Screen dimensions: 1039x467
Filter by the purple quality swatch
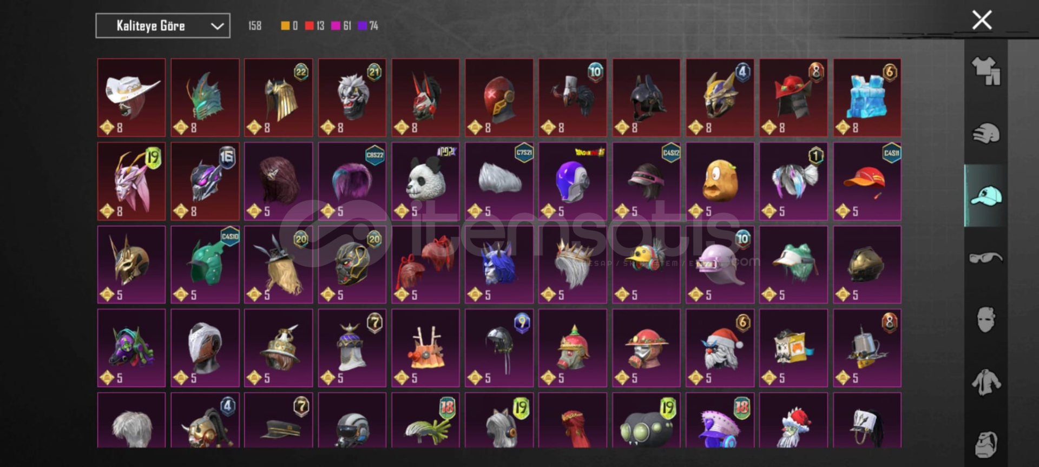point(362,25)
